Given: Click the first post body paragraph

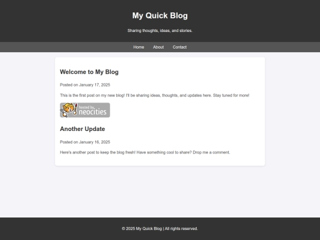Looking at the screenshot, I should tap(155, 95).
